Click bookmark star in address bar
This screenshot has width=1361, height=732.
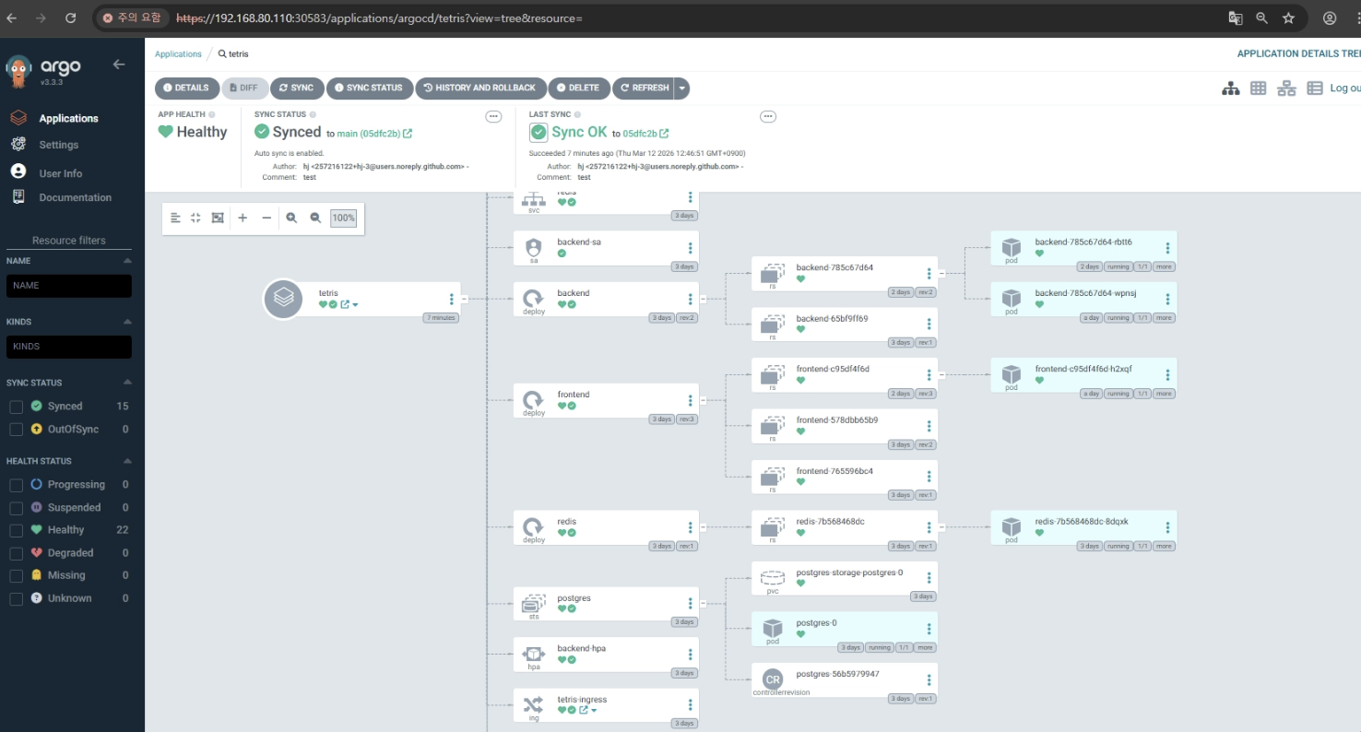(1288, 18)
